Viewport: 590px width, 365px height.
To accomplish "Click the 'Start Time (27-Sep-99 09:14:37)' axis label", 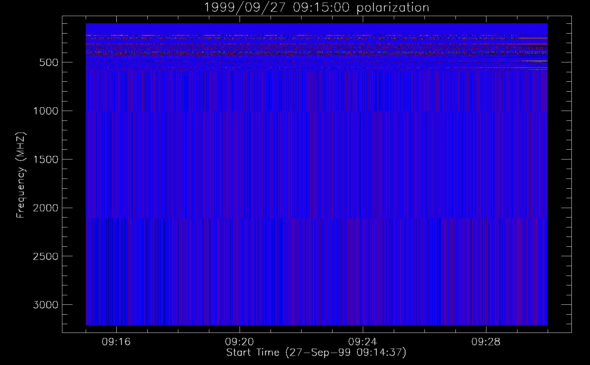I will (316, 353).
